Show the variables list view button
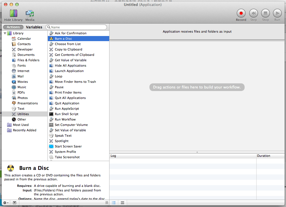This screenshot has height=207, width=286. tap(122, 203)
